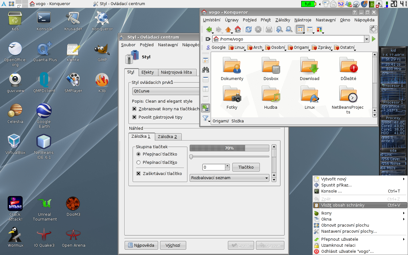Choose 'Uzamknout relaci' in context menu

point(360,245)
